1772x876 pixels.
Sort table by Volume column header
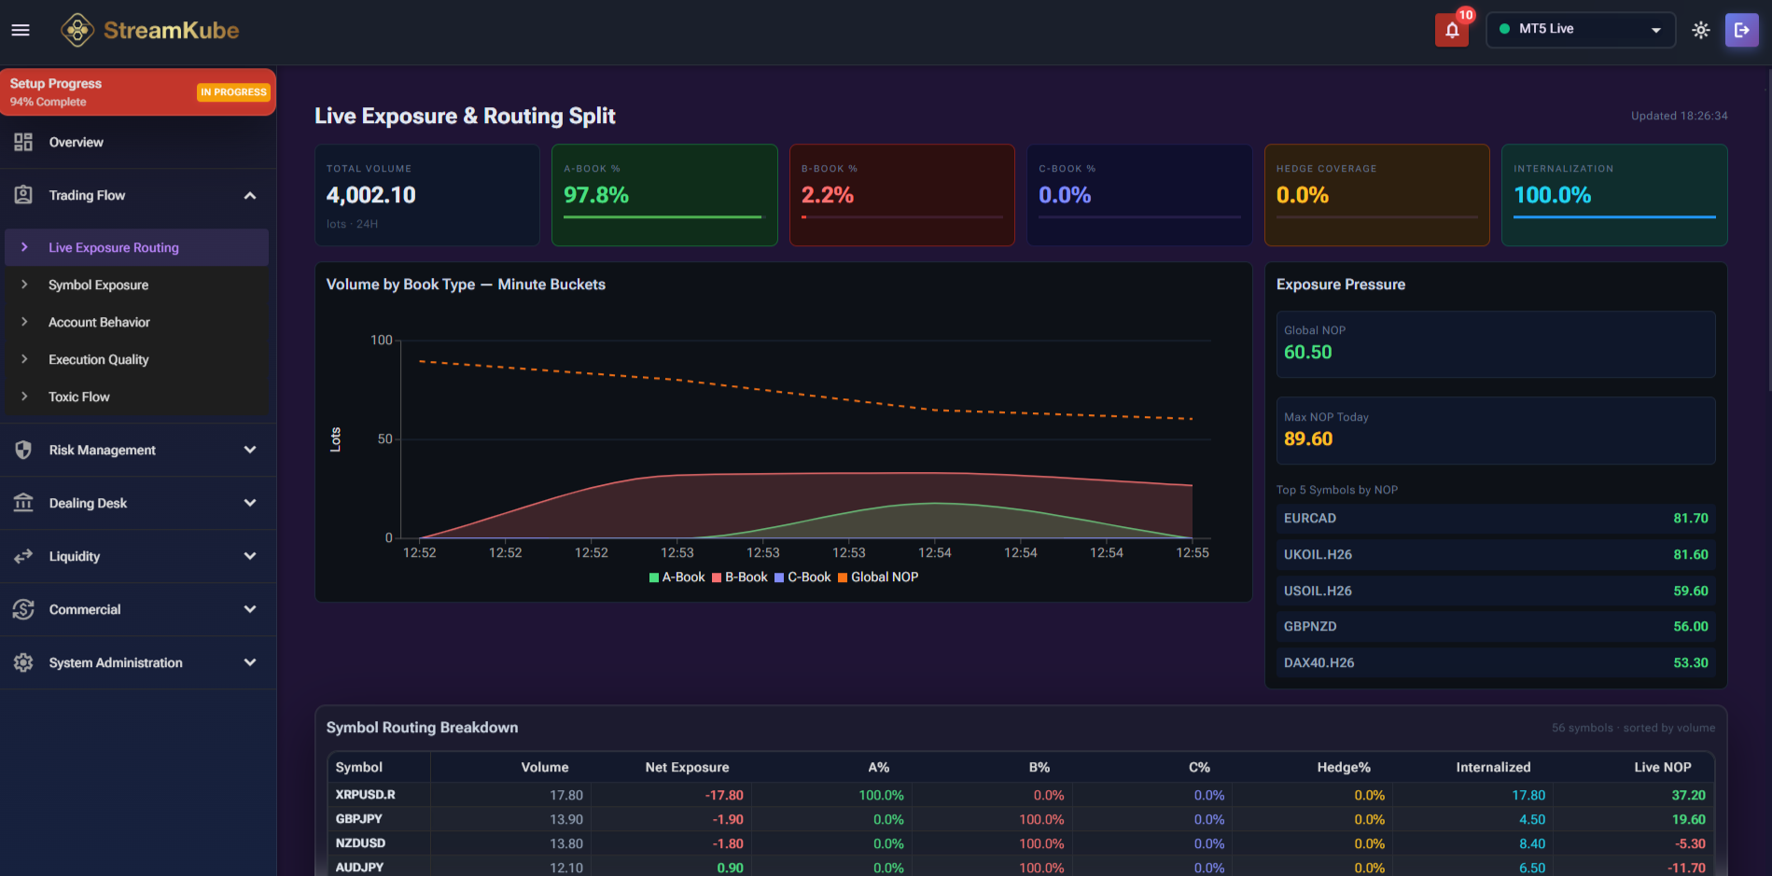click(544, 767)
